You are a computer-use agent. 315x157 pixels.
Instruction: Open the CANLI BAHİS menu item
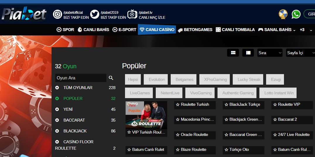(x=93, y=30)
